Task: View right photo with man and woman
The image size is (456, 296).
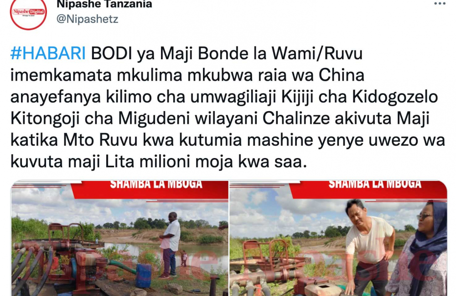Action: (338, 238)
